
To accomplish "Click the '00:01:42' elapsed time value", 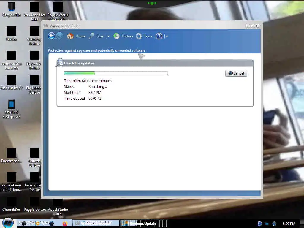I will [x=95, y=99].
